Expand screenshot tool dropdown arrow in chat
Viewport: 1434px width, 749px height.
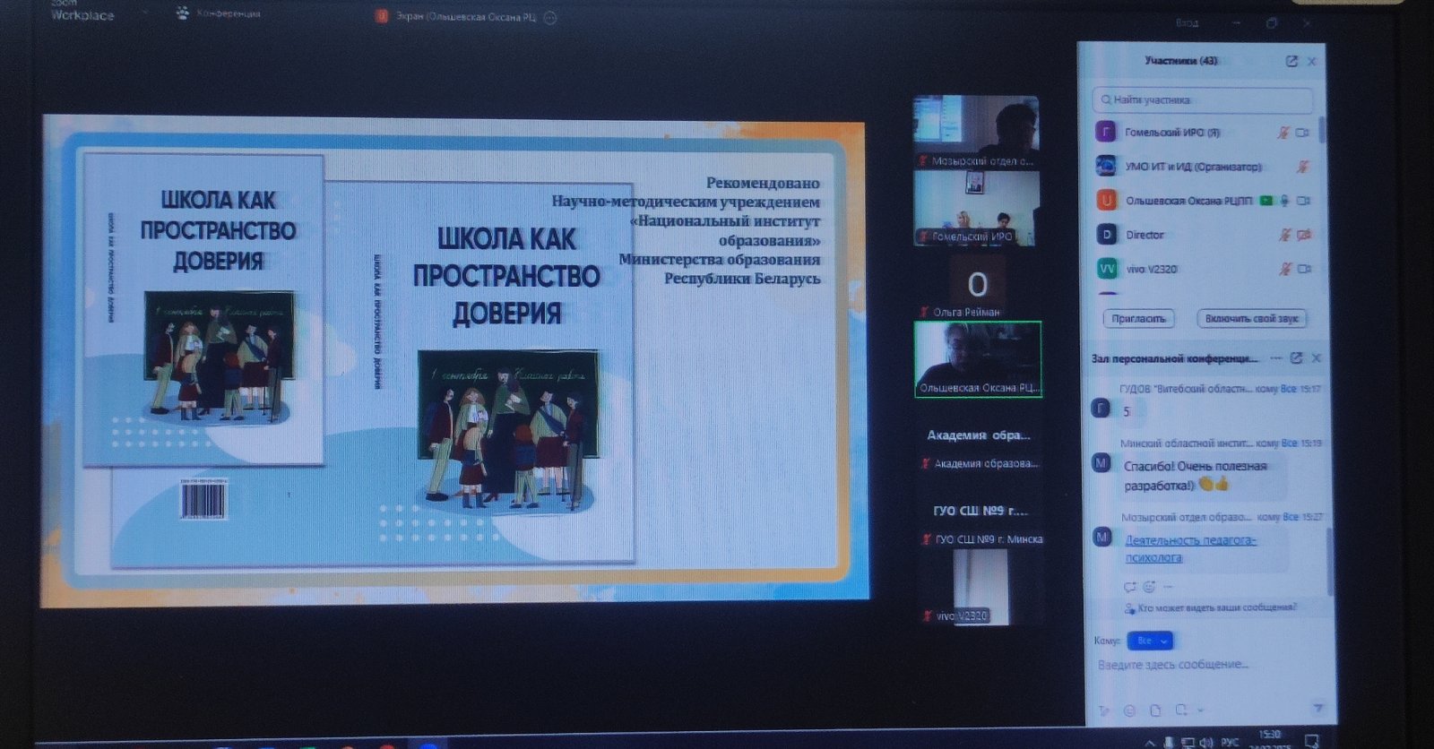(x=1200, y=710)
